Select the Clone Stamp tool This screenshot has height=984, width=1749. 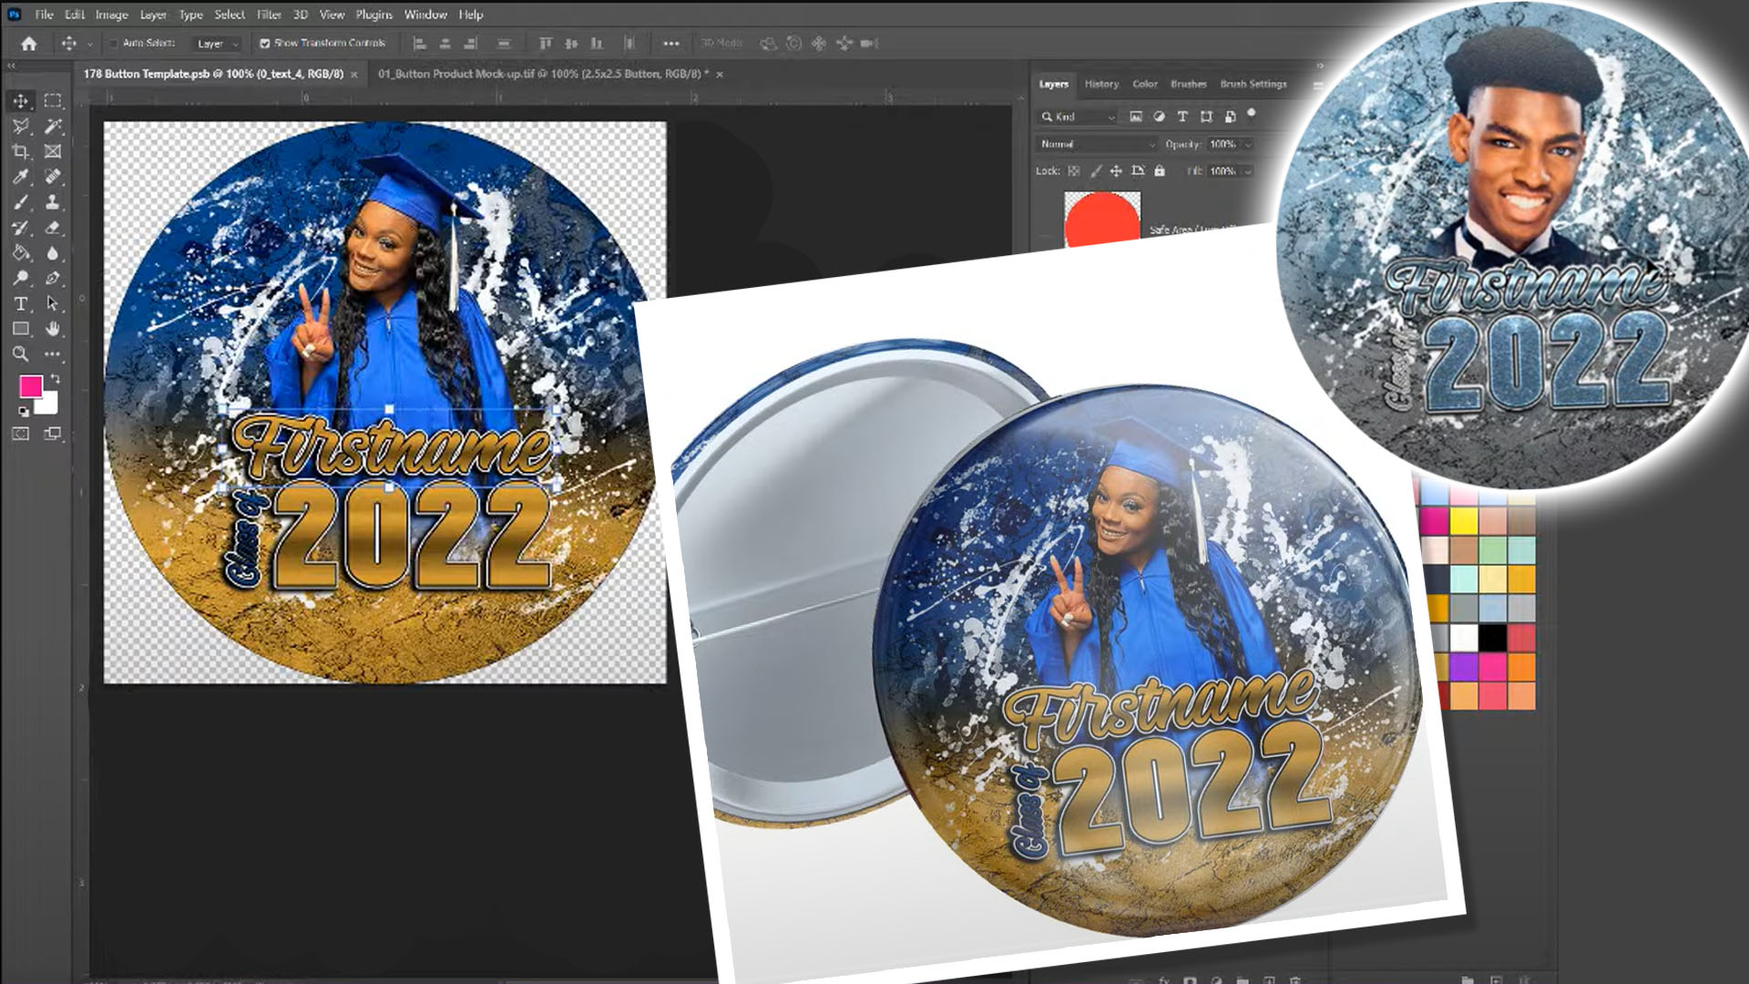pyautogui.click(x=50, y=201)
